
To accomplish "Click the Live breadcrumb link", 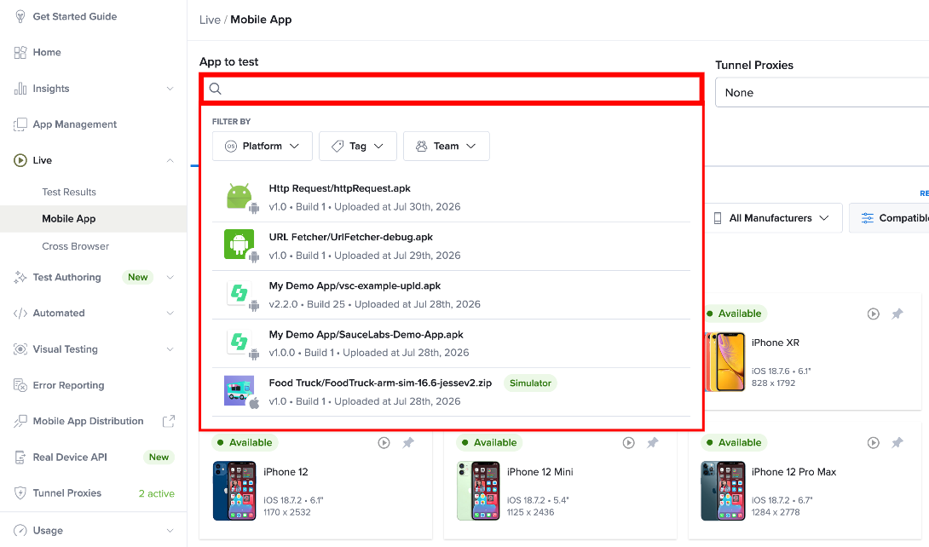I will (x=210, y=20).
